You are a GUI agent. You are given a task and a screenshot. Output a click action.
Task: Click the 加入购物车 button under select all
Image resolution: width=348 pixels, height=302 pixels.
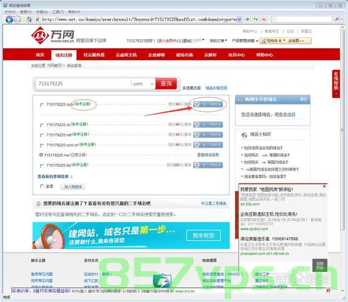point(73,187)
